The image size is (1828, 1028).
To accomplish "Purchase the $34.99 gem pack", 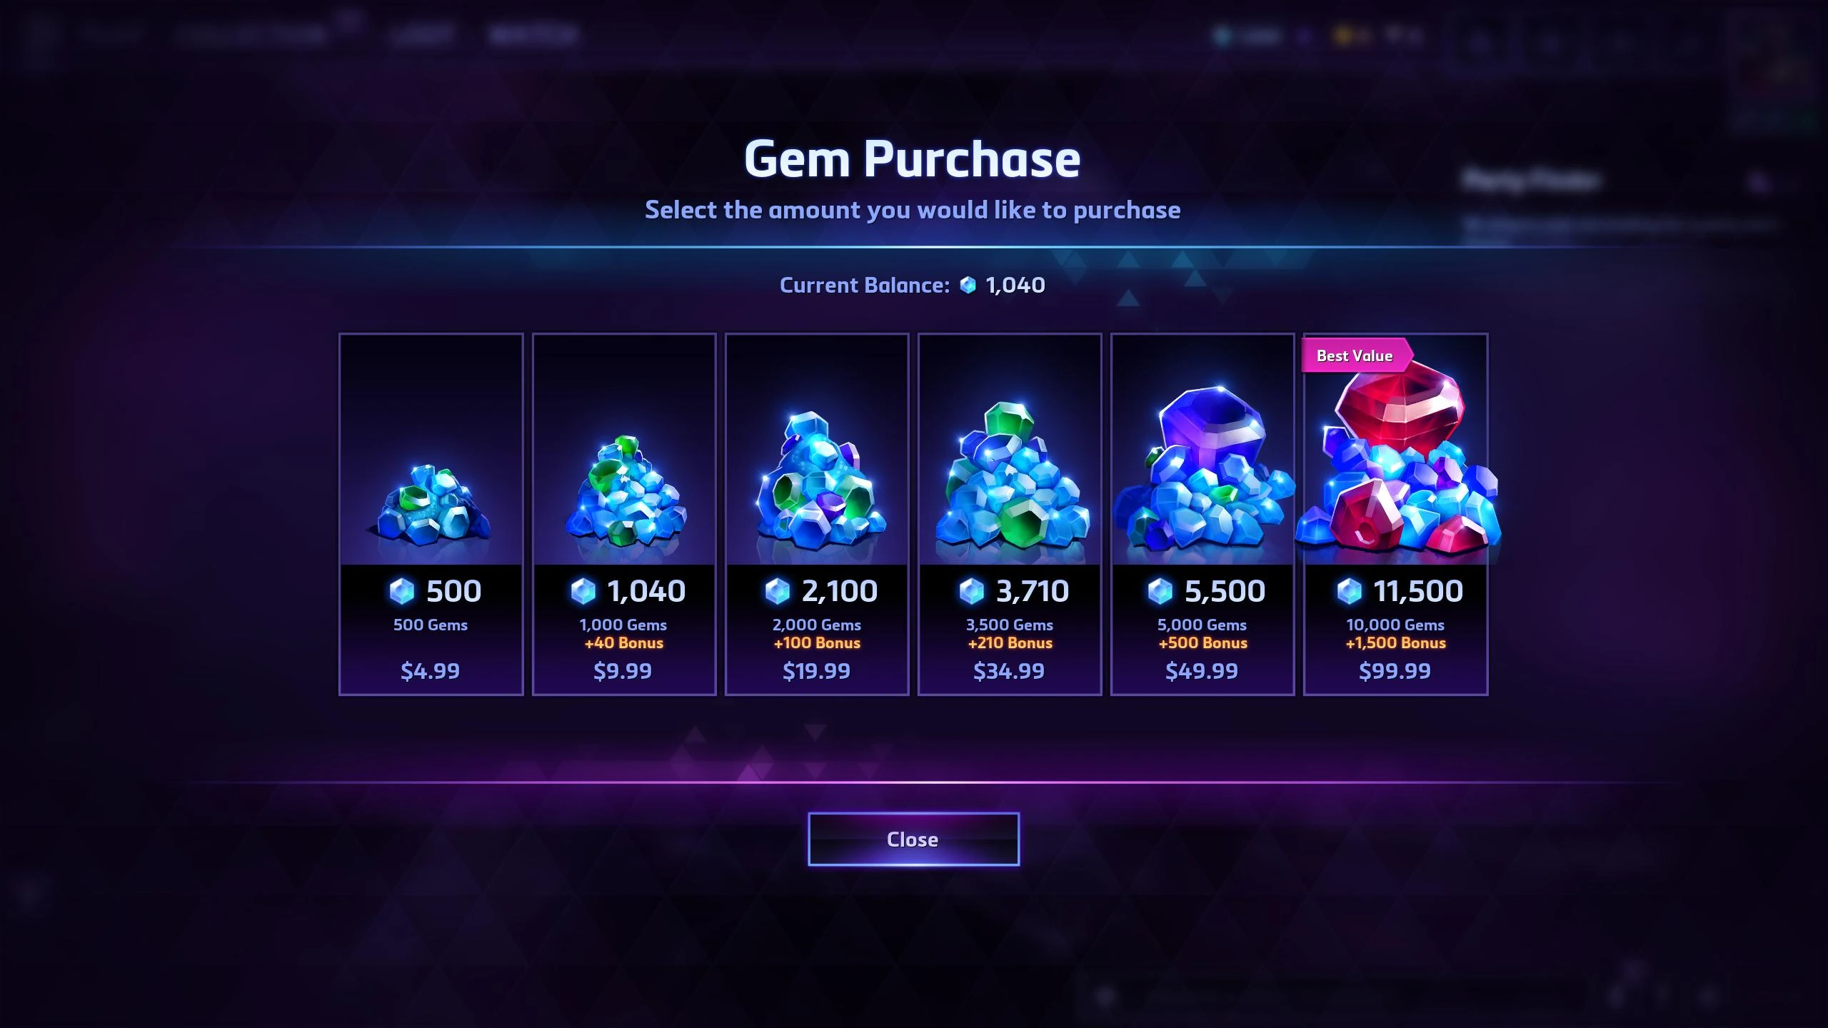I will 1009,671.
